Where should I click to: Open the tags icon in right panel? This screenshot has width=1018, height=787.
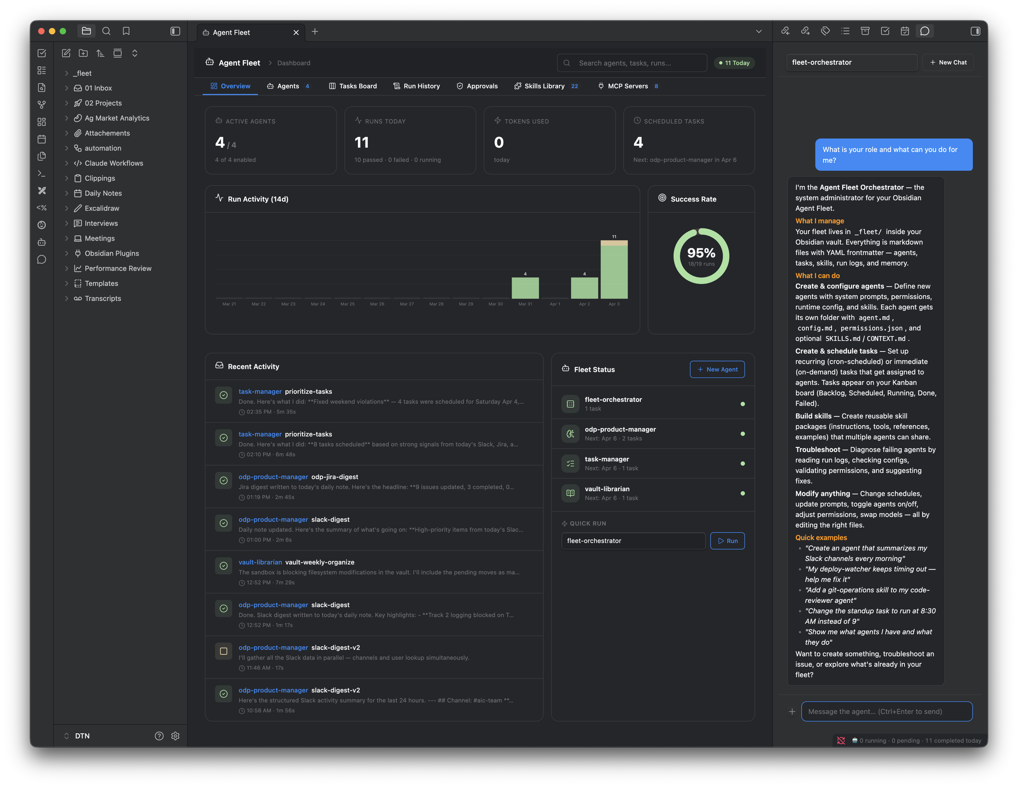click(826, 31)
